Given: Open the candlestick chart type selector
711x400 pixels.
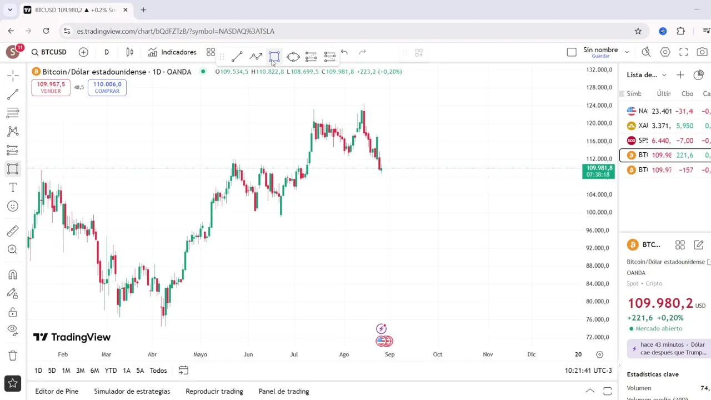Looking at the screenshot, I should click(129, 52).
